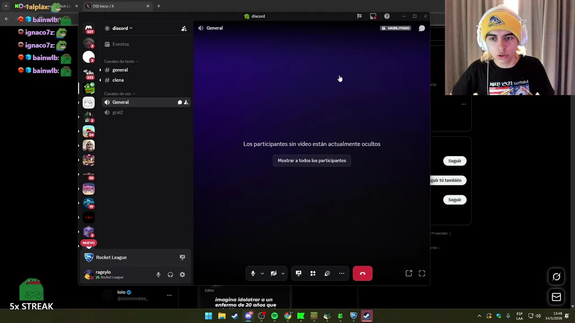Share your screen in the call
This screenshot has width=575, height=323.
[x=298, y=273]
